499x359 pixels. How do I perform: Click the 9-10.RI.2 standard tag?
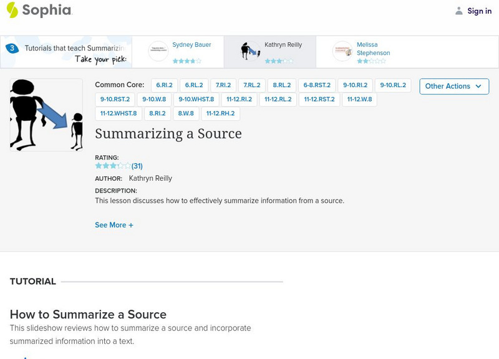355,85
